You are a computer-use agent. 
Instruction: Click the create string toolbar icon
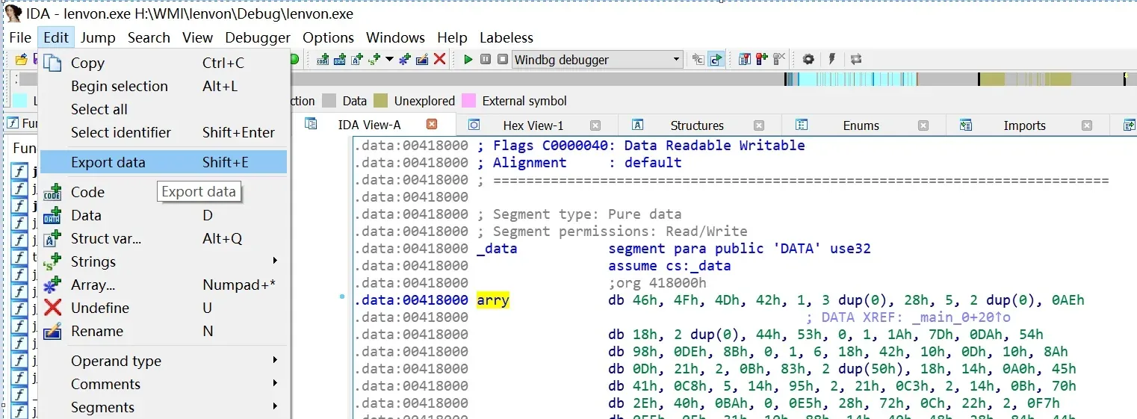pos(374,59)
